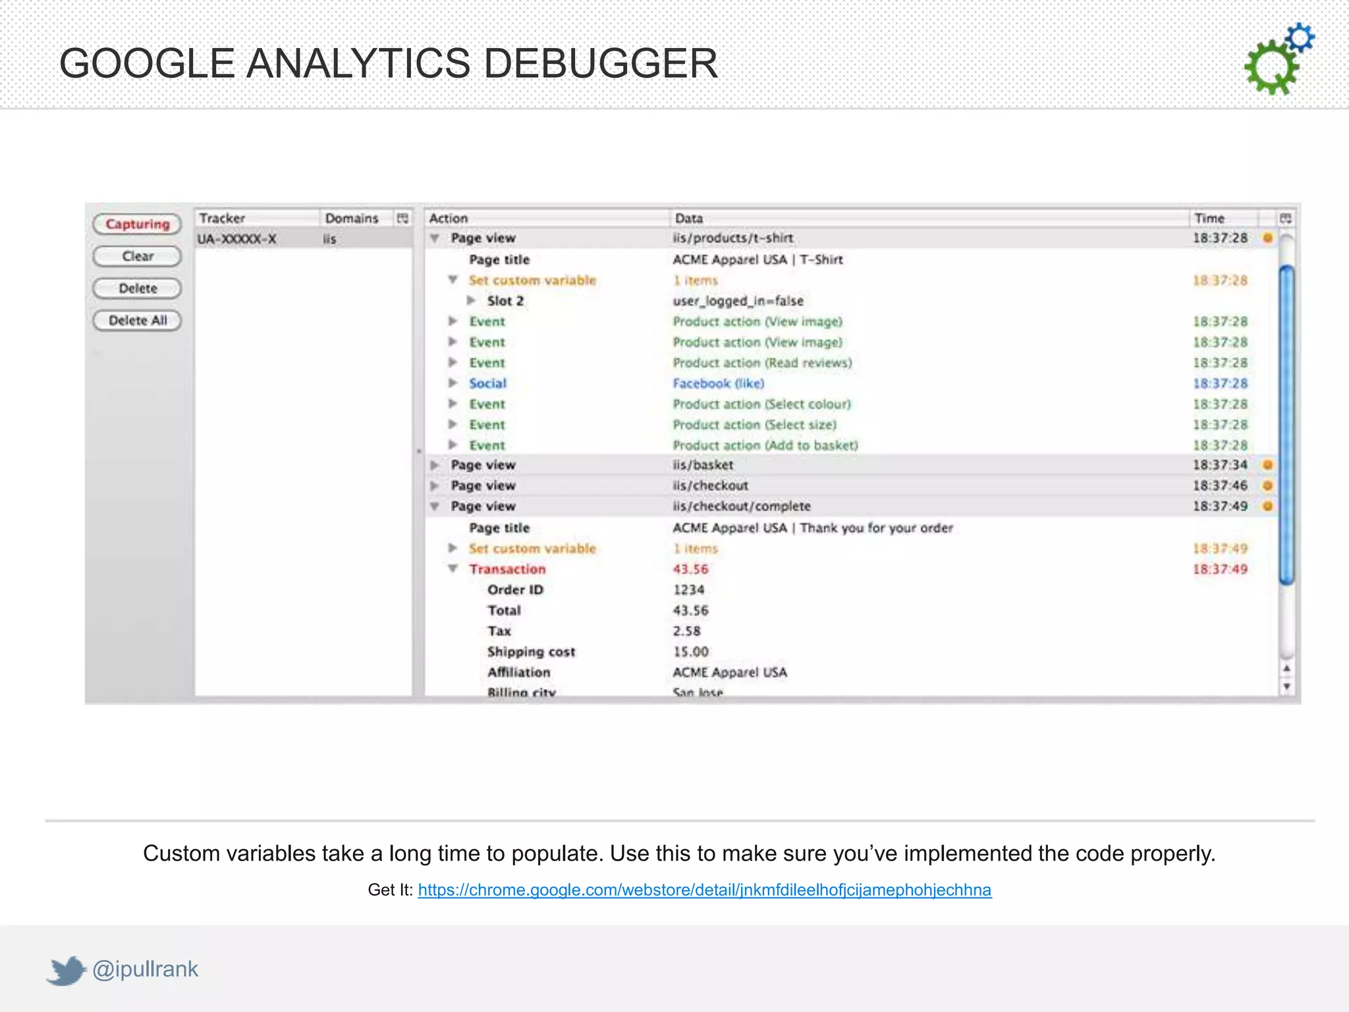The width and height of the screenshot is (1349, 1012).
Task: Collapse the iis/products/t-shirt Page view
Action: 435,238
